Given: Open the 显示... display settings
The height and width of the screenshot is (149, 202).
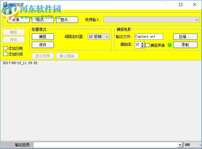Looking at the screenshot, I should click(x=67, y=20).
